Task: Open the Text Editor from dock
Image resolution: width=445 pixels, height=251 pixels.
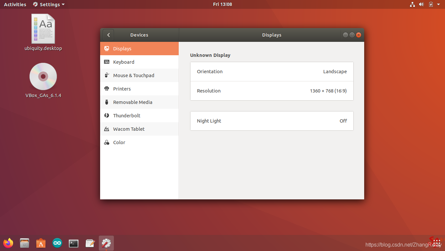Action: click(90, 243)
